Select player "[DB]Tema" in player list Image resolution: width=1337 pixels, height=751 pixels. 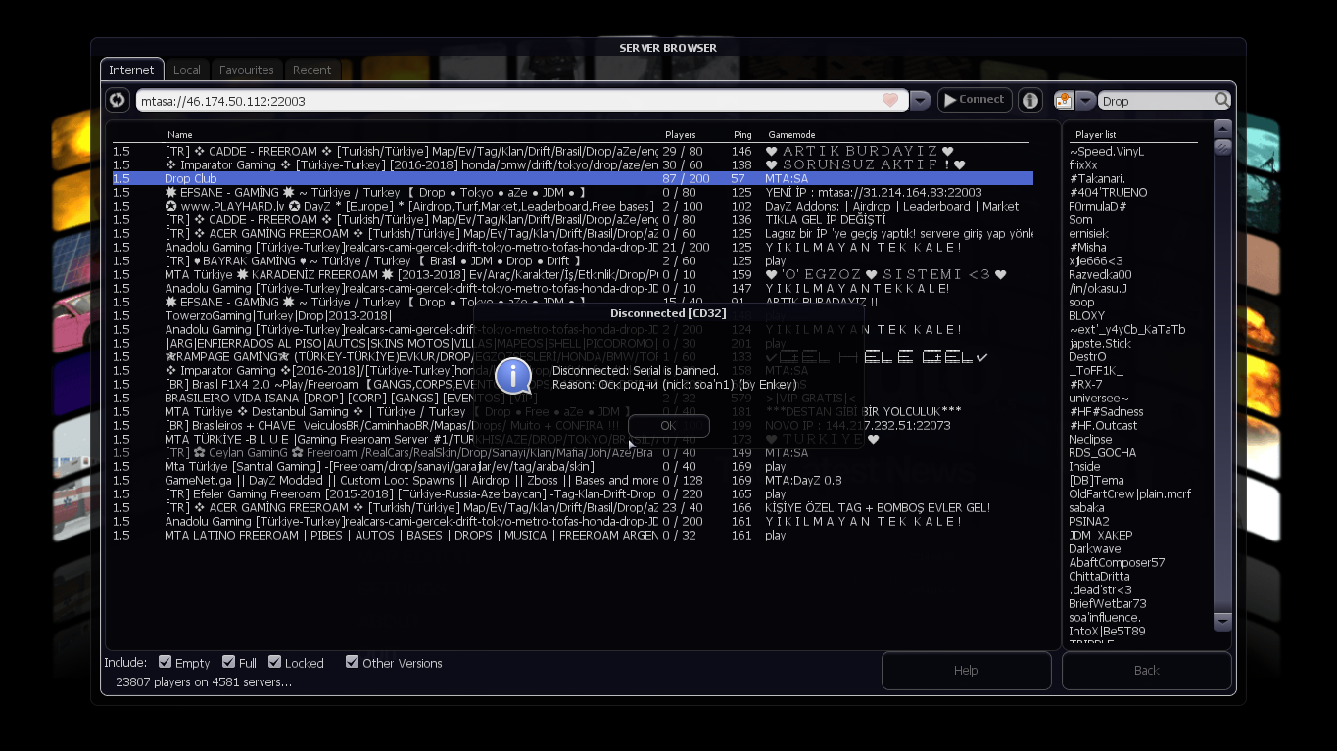pos(1096,481)
